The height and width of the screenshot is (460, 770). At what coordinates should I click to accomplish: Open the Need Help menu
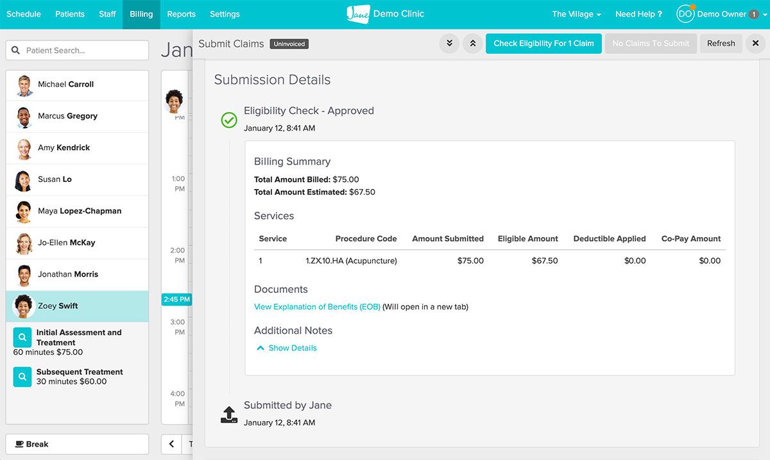pos(638,14)
